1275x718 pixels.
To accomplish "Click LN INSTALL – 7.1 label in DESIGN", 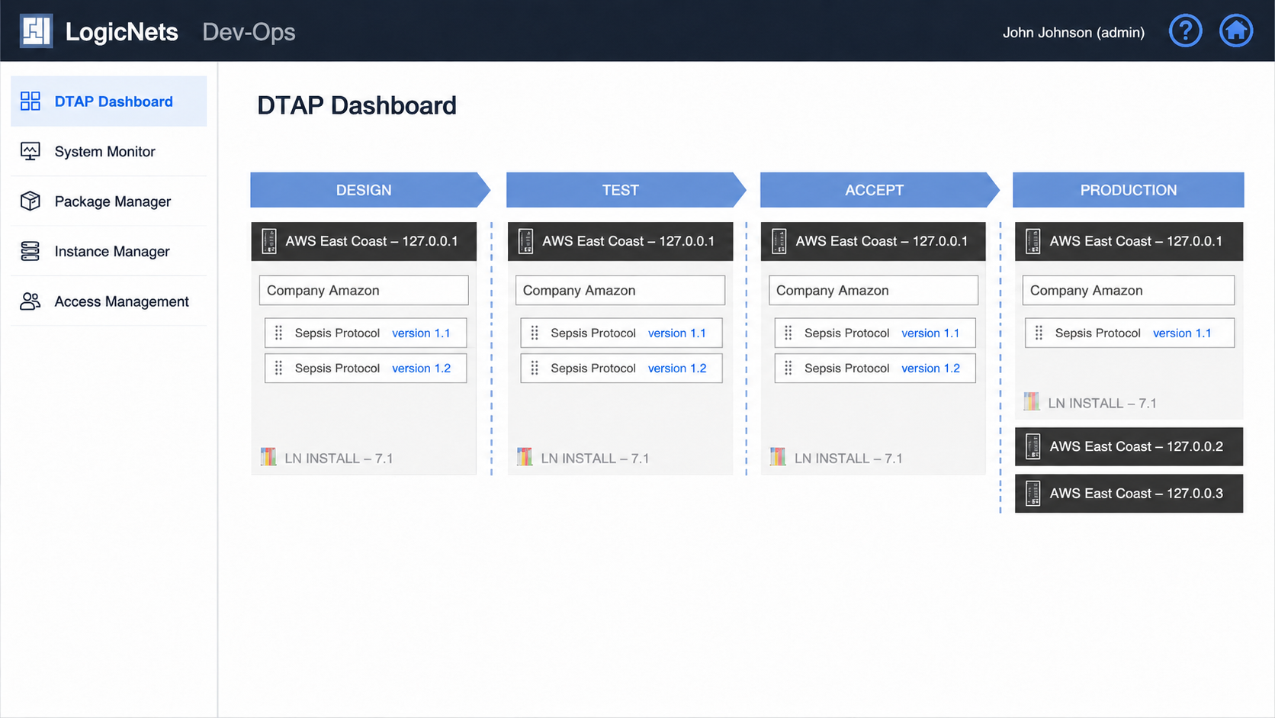I will tap(339, 458).
